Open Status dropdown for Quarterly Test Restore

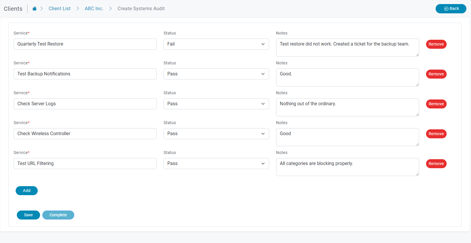216,44
